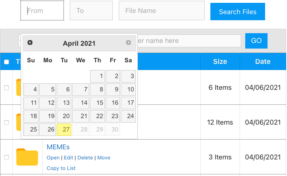Open the MEMEs folder name link

pos(58,147)
